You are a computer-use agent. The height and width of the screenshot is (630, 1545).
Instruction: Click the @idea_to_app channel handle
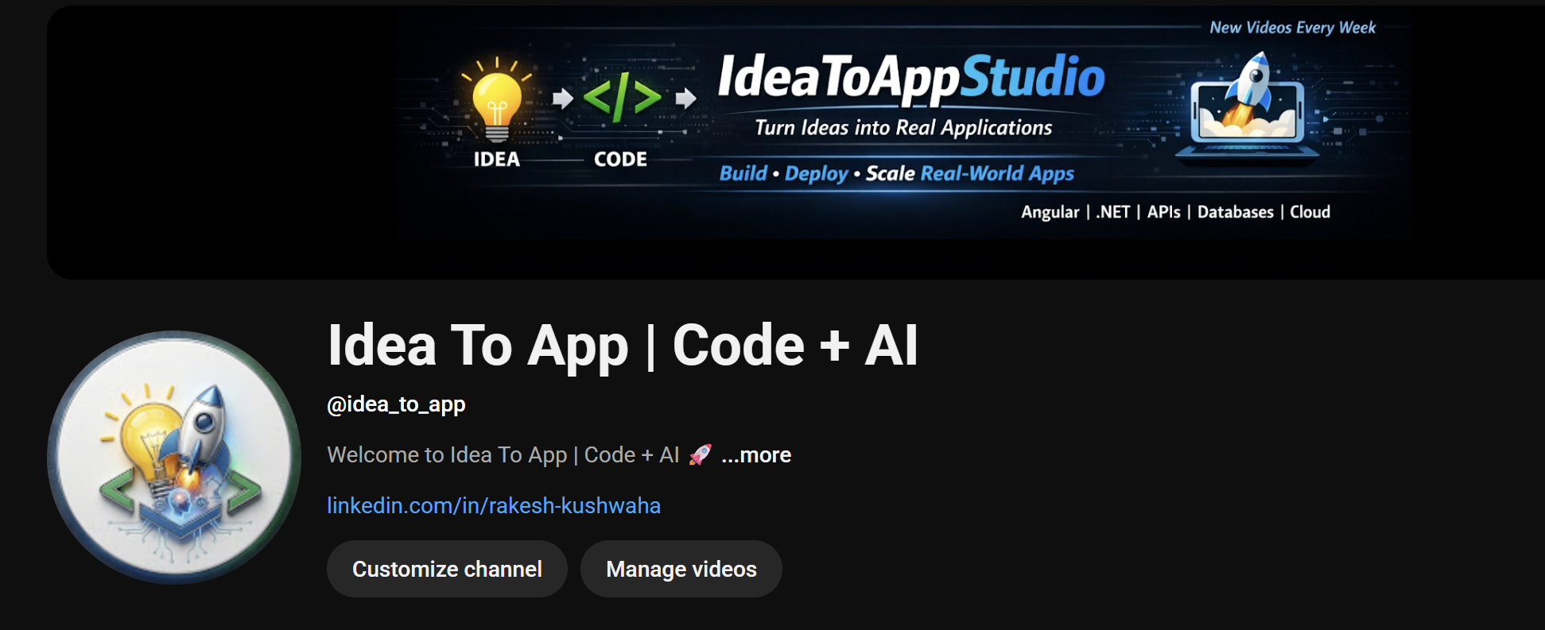tap(396, 404)
